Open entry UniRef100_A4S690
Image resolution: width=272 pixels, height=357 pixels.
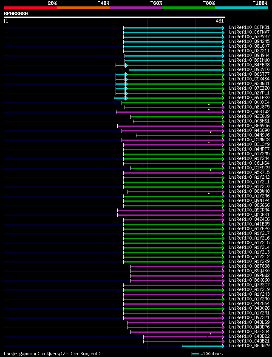[249, 131]
